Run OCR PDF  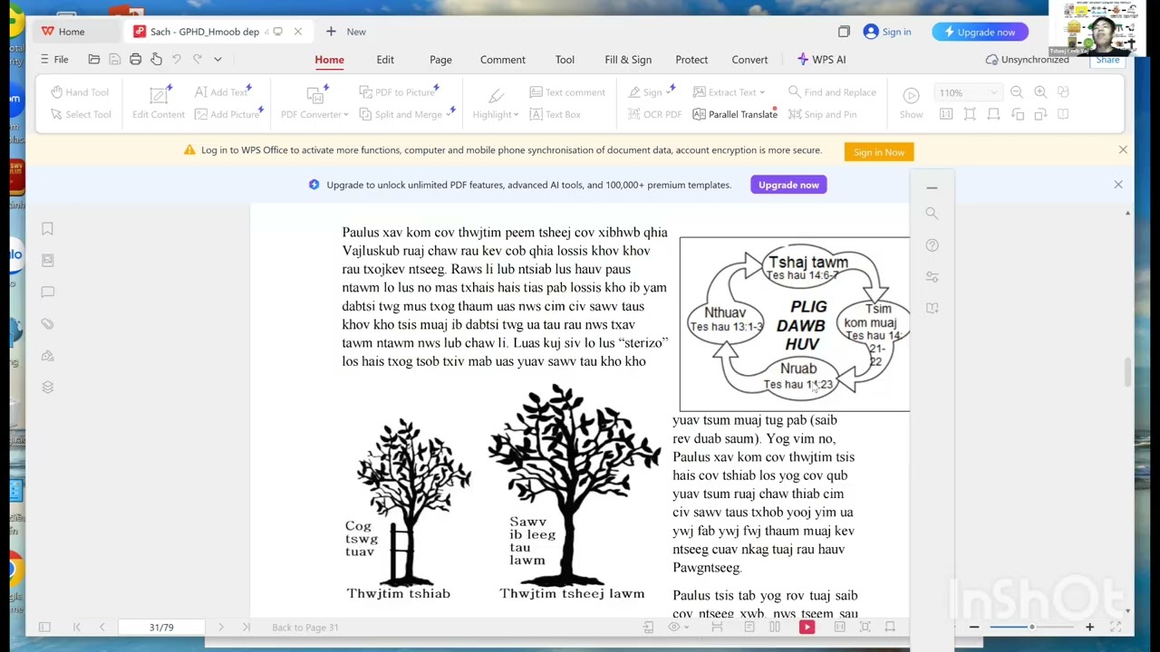click(654, 114)
